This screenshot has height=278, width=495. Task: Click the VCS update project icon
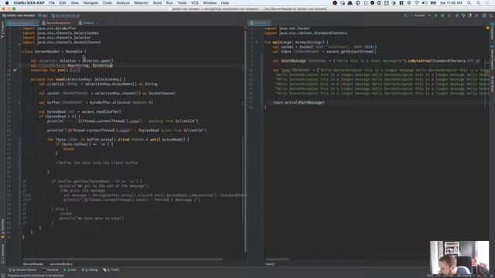tap(457, 15)
